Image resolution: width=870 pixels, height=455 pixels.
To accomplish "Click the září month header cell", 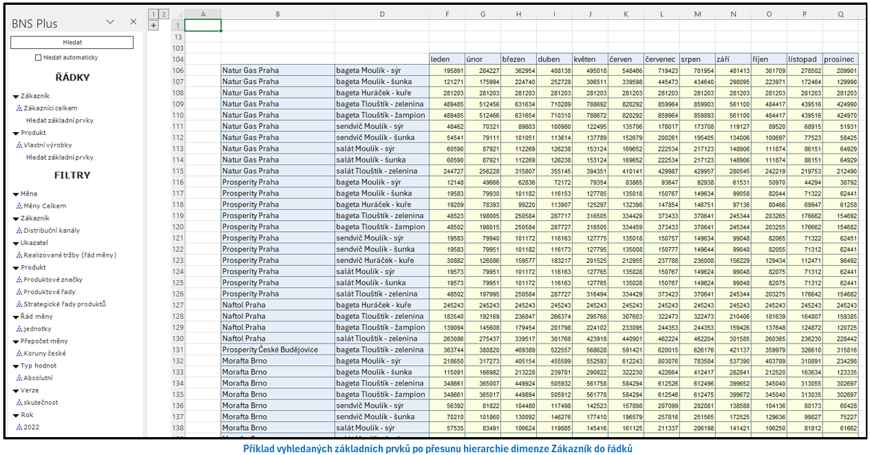I will click(733, 59).
